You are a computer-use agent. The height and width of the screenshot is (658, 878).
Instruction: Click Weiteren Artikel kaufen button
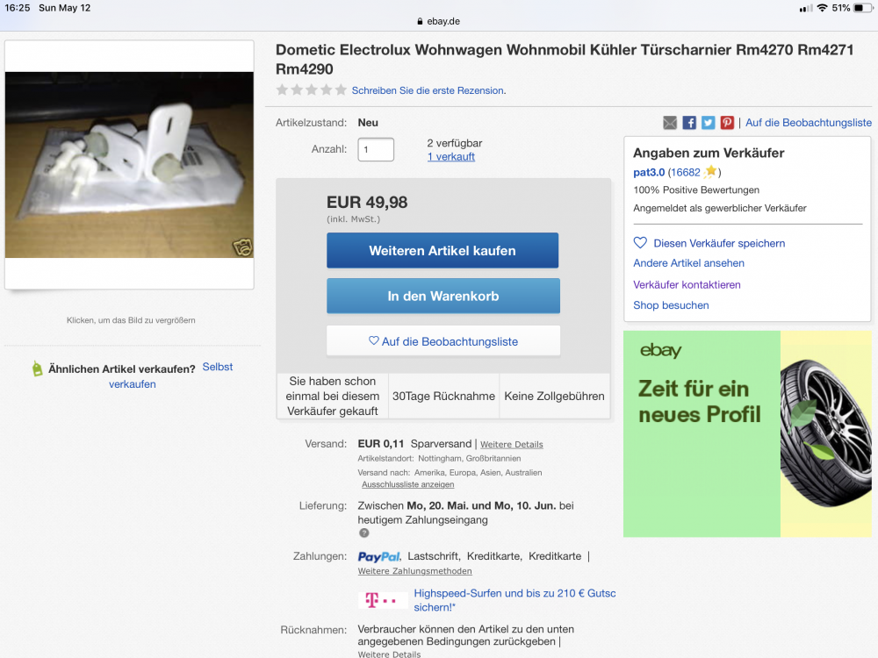coord(443,250)
